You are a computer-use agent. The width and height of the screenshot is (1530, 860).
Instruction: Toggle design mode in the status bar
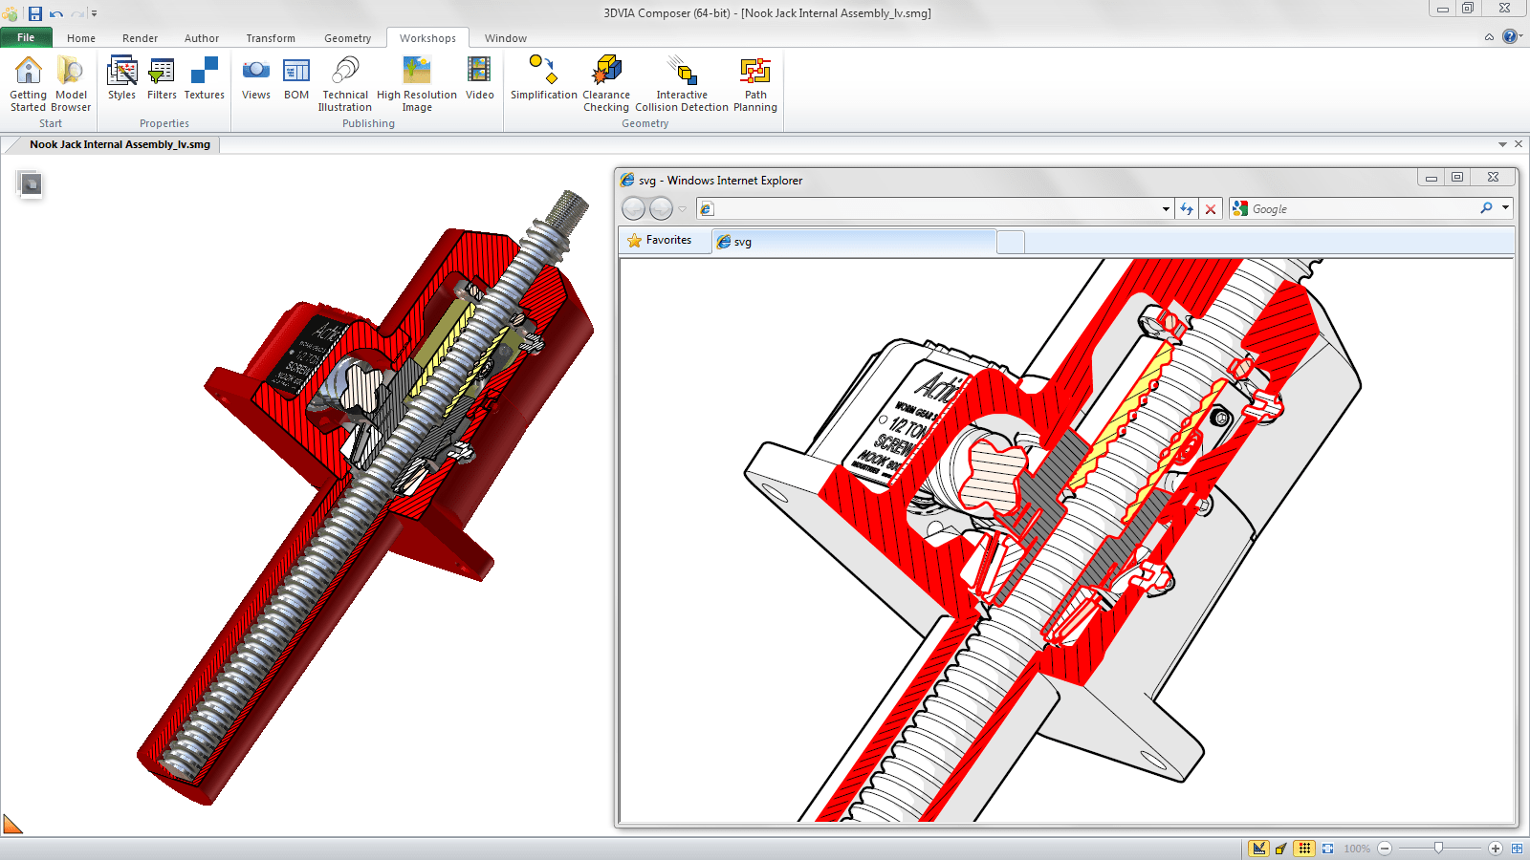(1260, 848)
